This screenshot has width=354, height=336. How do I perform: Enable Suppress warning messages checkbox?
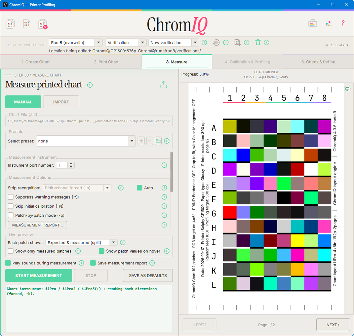pyautogui.click(x=11, y=197)
